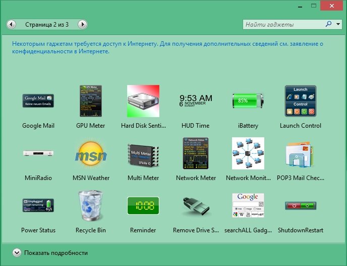Choose the Hard Disk Sentinel gadget icon
The width and height of the screenshot is (347, 266).
coord(143,101)
